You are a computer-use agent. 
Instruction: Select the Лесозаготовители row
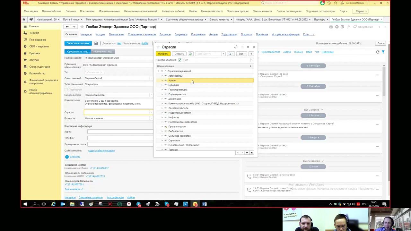tap(204, 108)
